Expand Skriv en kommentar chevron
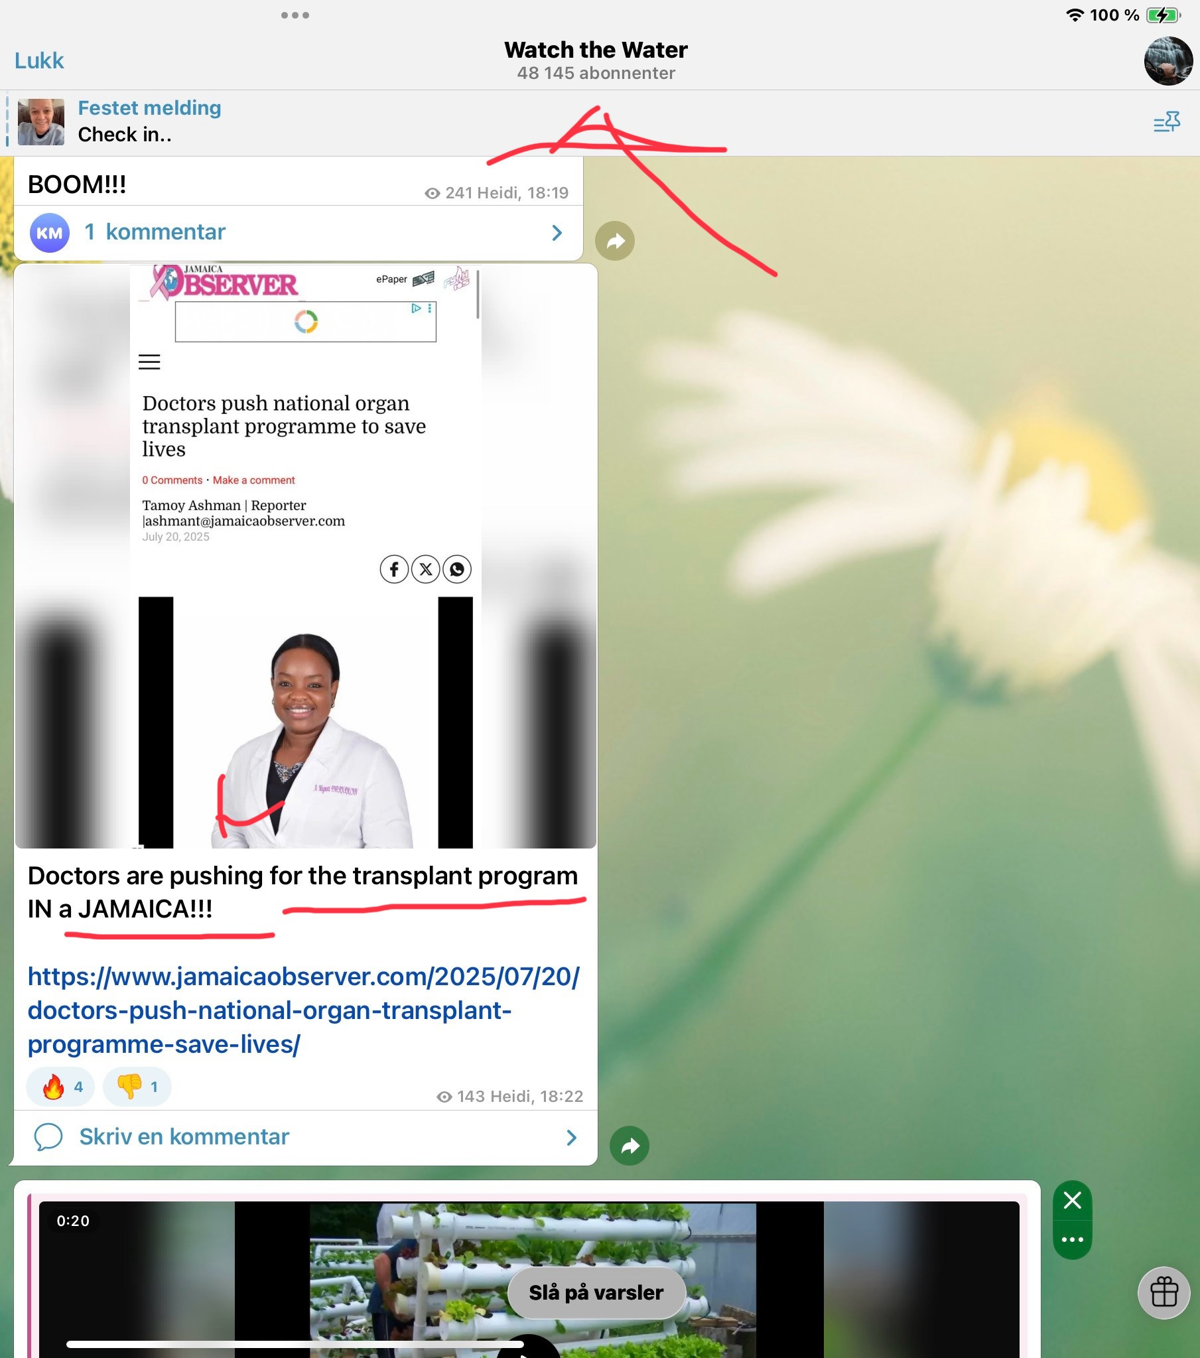Screen dimensions: 1200x1358 tap(570, 1138)
